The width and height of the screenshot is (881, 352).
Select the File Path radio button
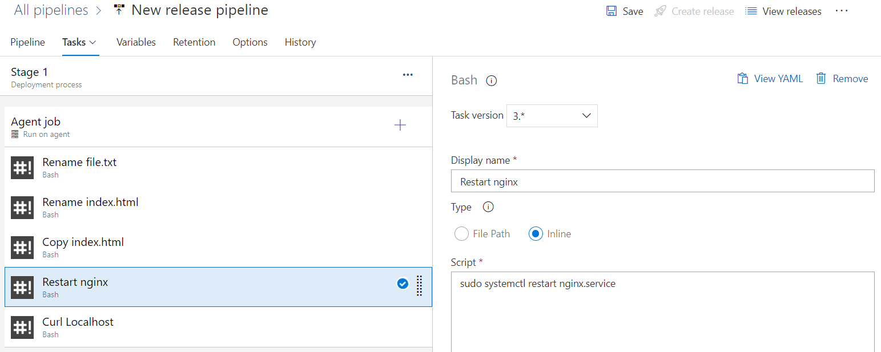coord(461,234)
